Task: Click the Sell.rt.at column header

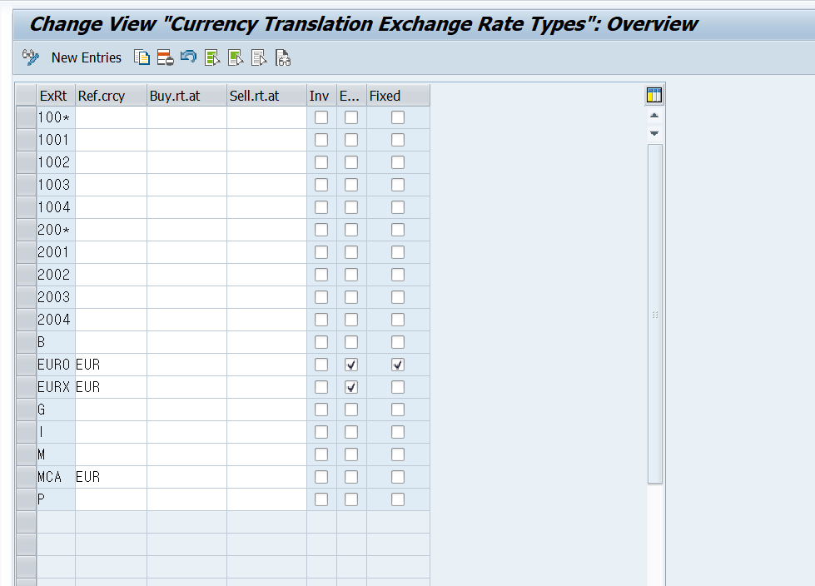Action: tap(266, 96)
